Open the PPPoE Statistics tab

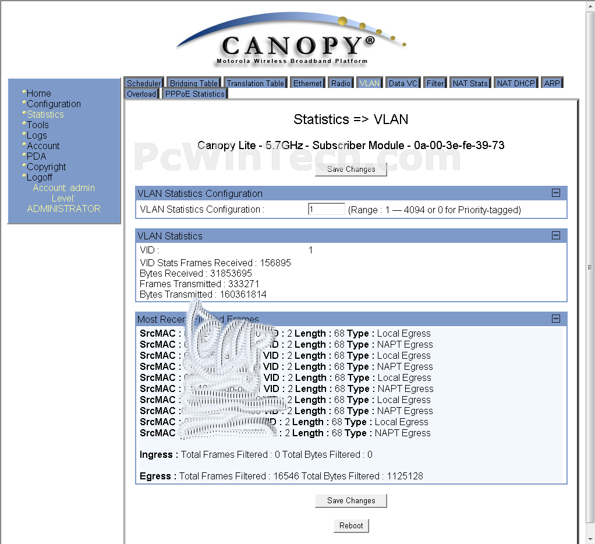pos(194,94)
